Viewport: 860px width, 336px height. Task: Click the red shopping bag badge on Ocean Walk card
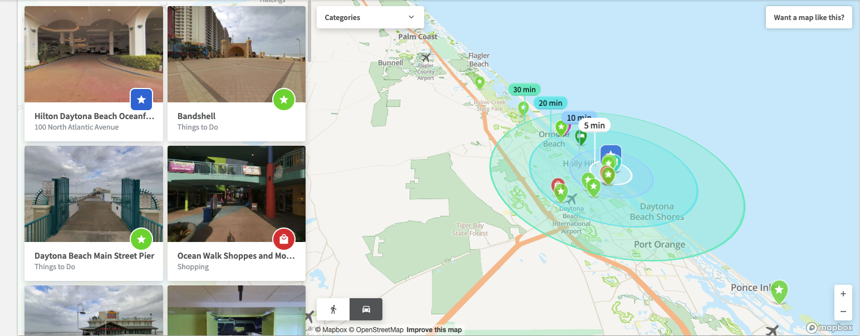point(284,239)
